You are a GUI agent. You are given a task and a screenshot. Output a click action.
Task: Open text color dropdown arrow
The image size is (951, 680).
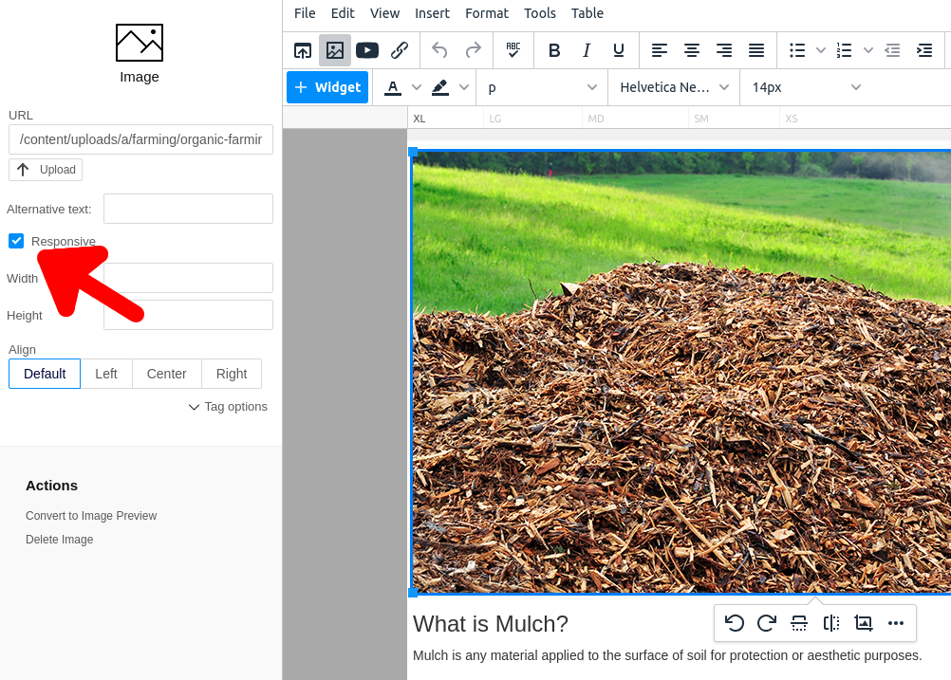tap(417, 87)
